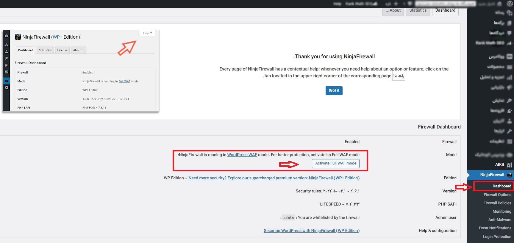This screenshot has height=243, width=514.
Task: Open Firewall Policies submenu item
Action: (x=497, y=203)
